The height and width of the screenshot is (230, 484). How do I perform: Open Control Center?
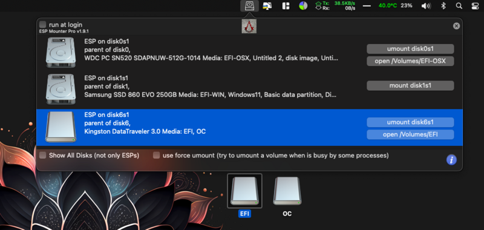475,5
